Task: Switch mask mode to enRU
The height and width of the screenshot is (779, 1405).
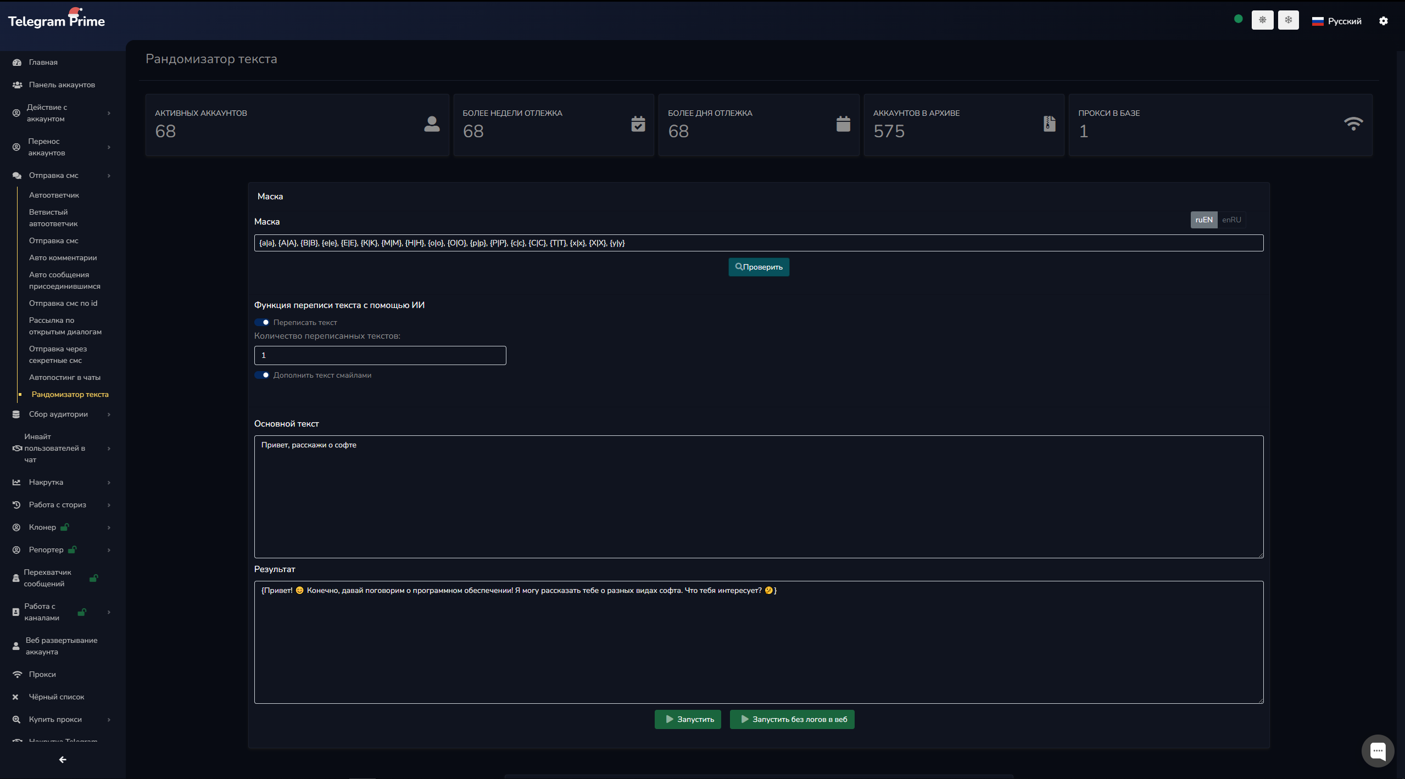Action: (x=1231, y=220)
